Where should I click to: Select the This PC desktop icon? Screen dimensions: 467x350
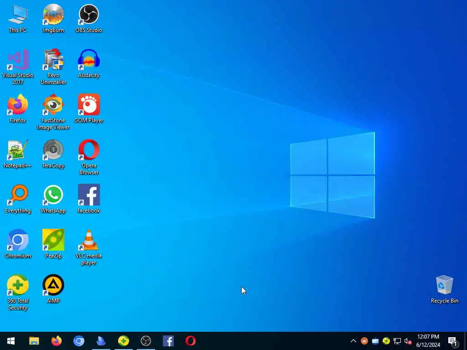point(18,18)
